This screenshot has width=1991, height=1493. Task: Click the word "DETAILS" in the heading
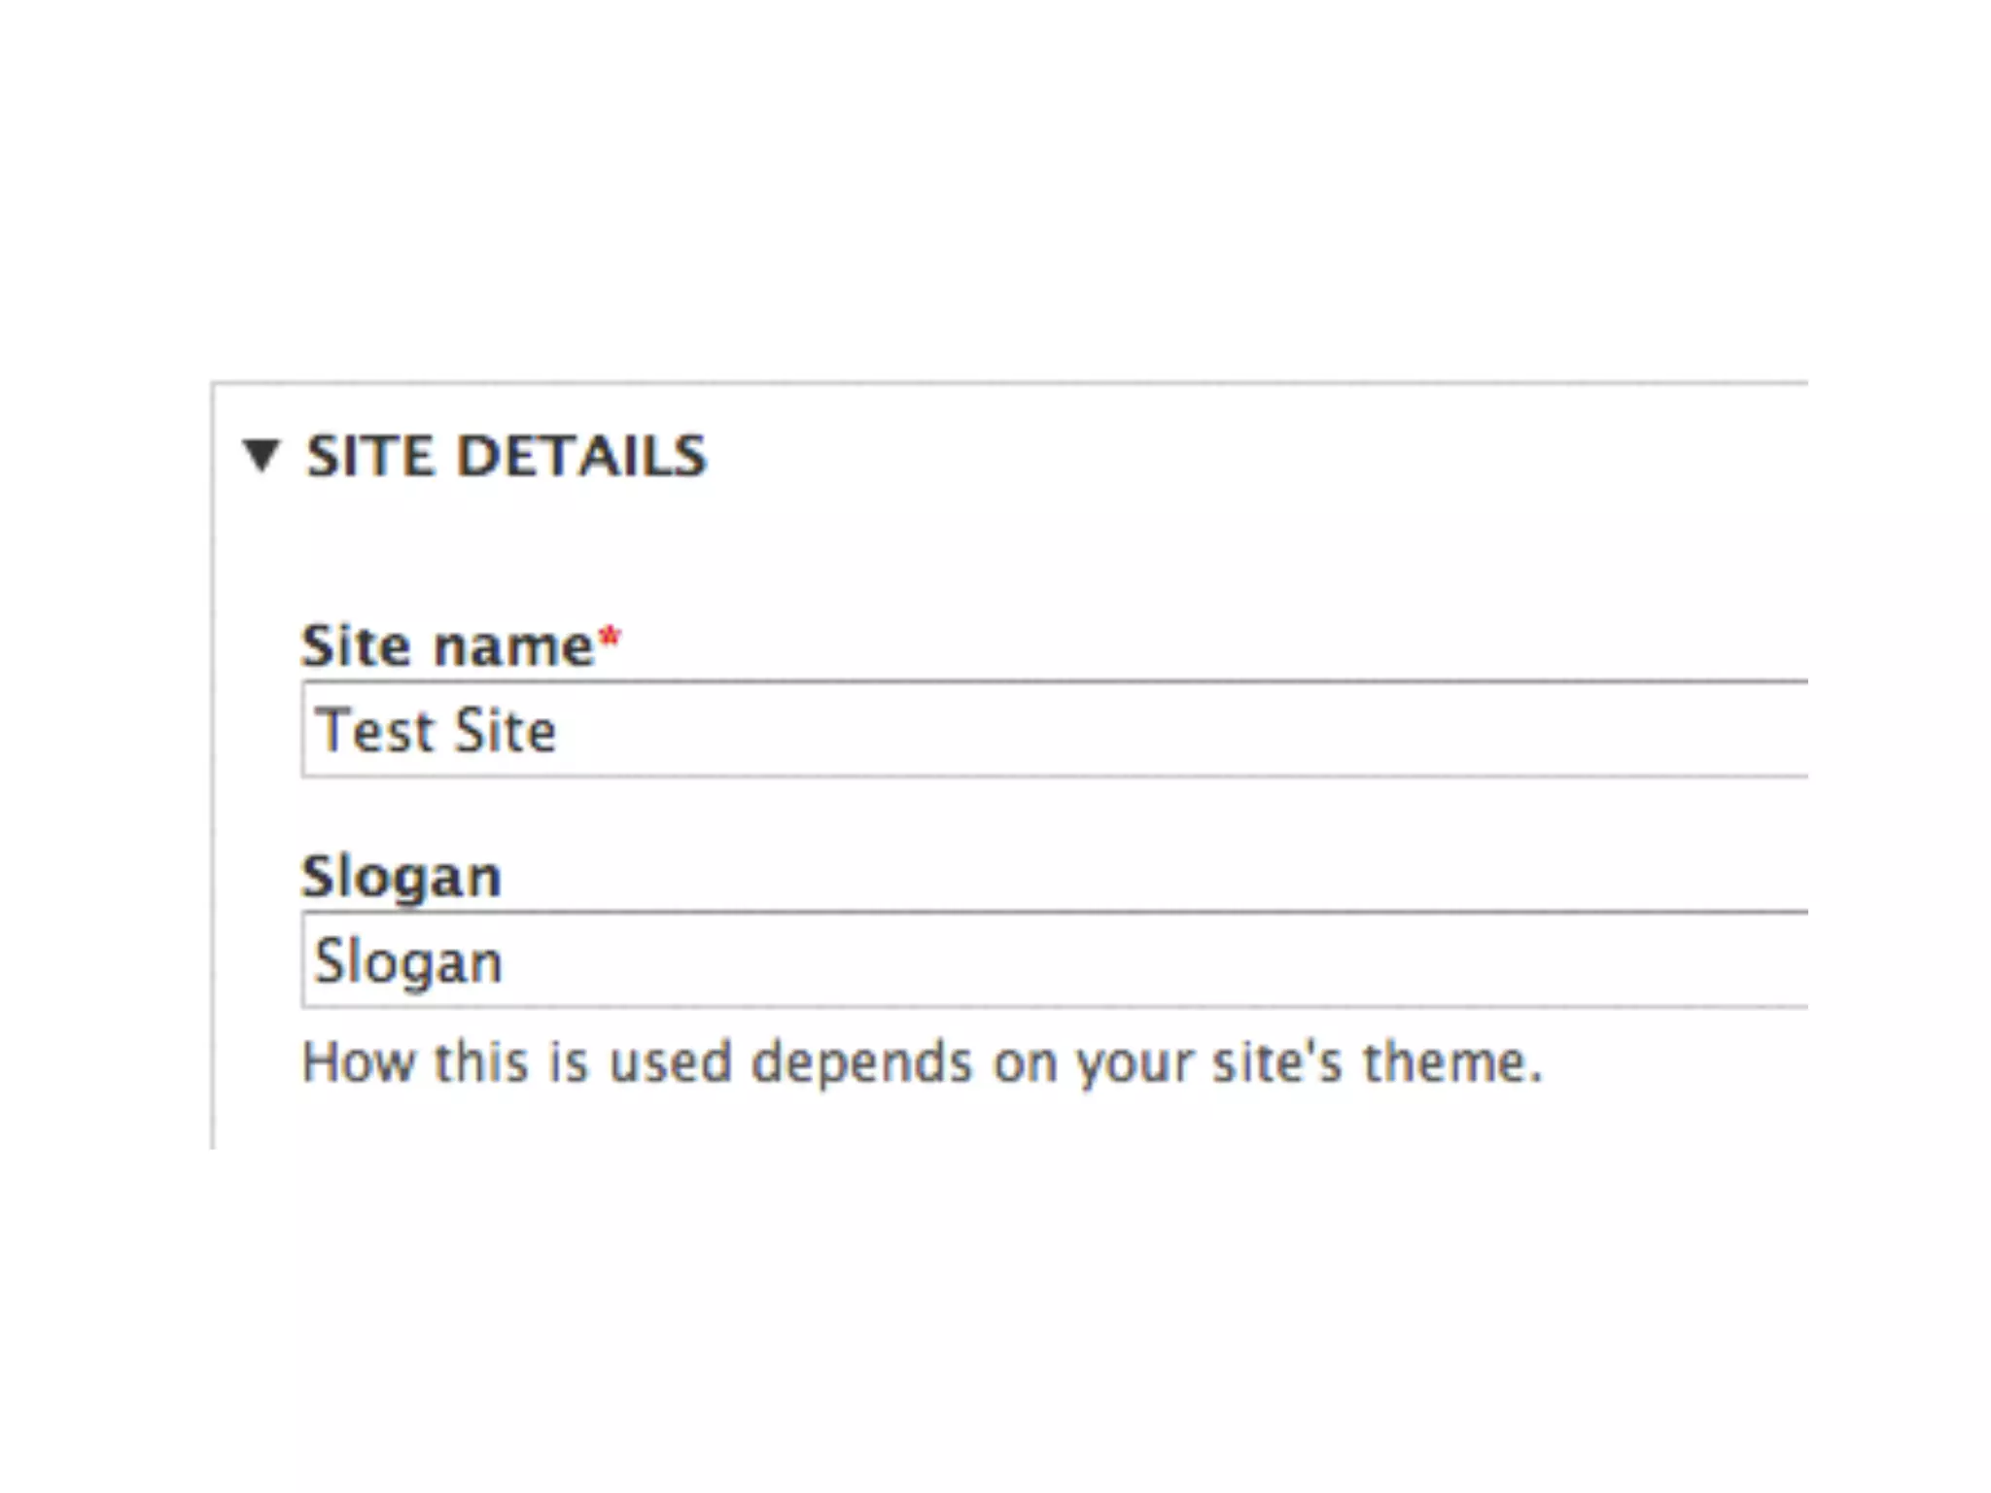click(581, 455)
